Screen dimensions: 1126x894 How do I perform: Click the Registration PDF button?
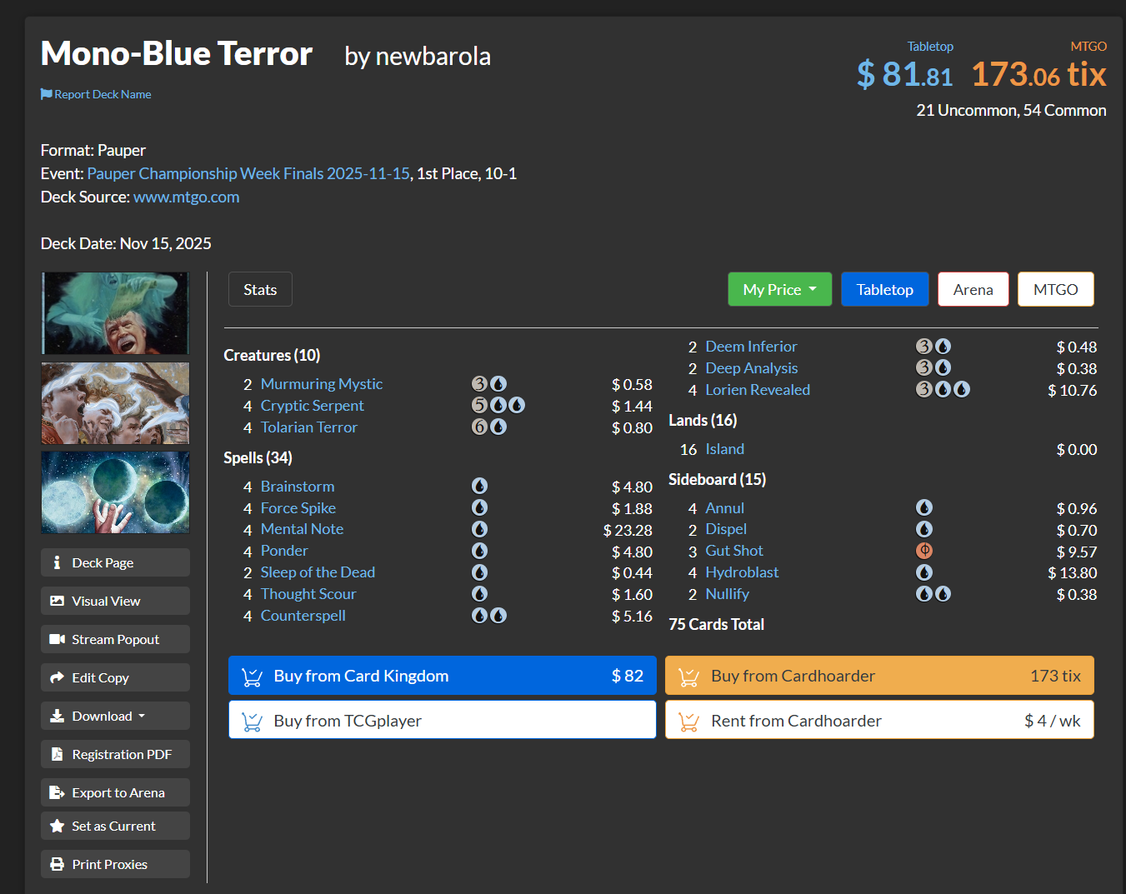115,754
